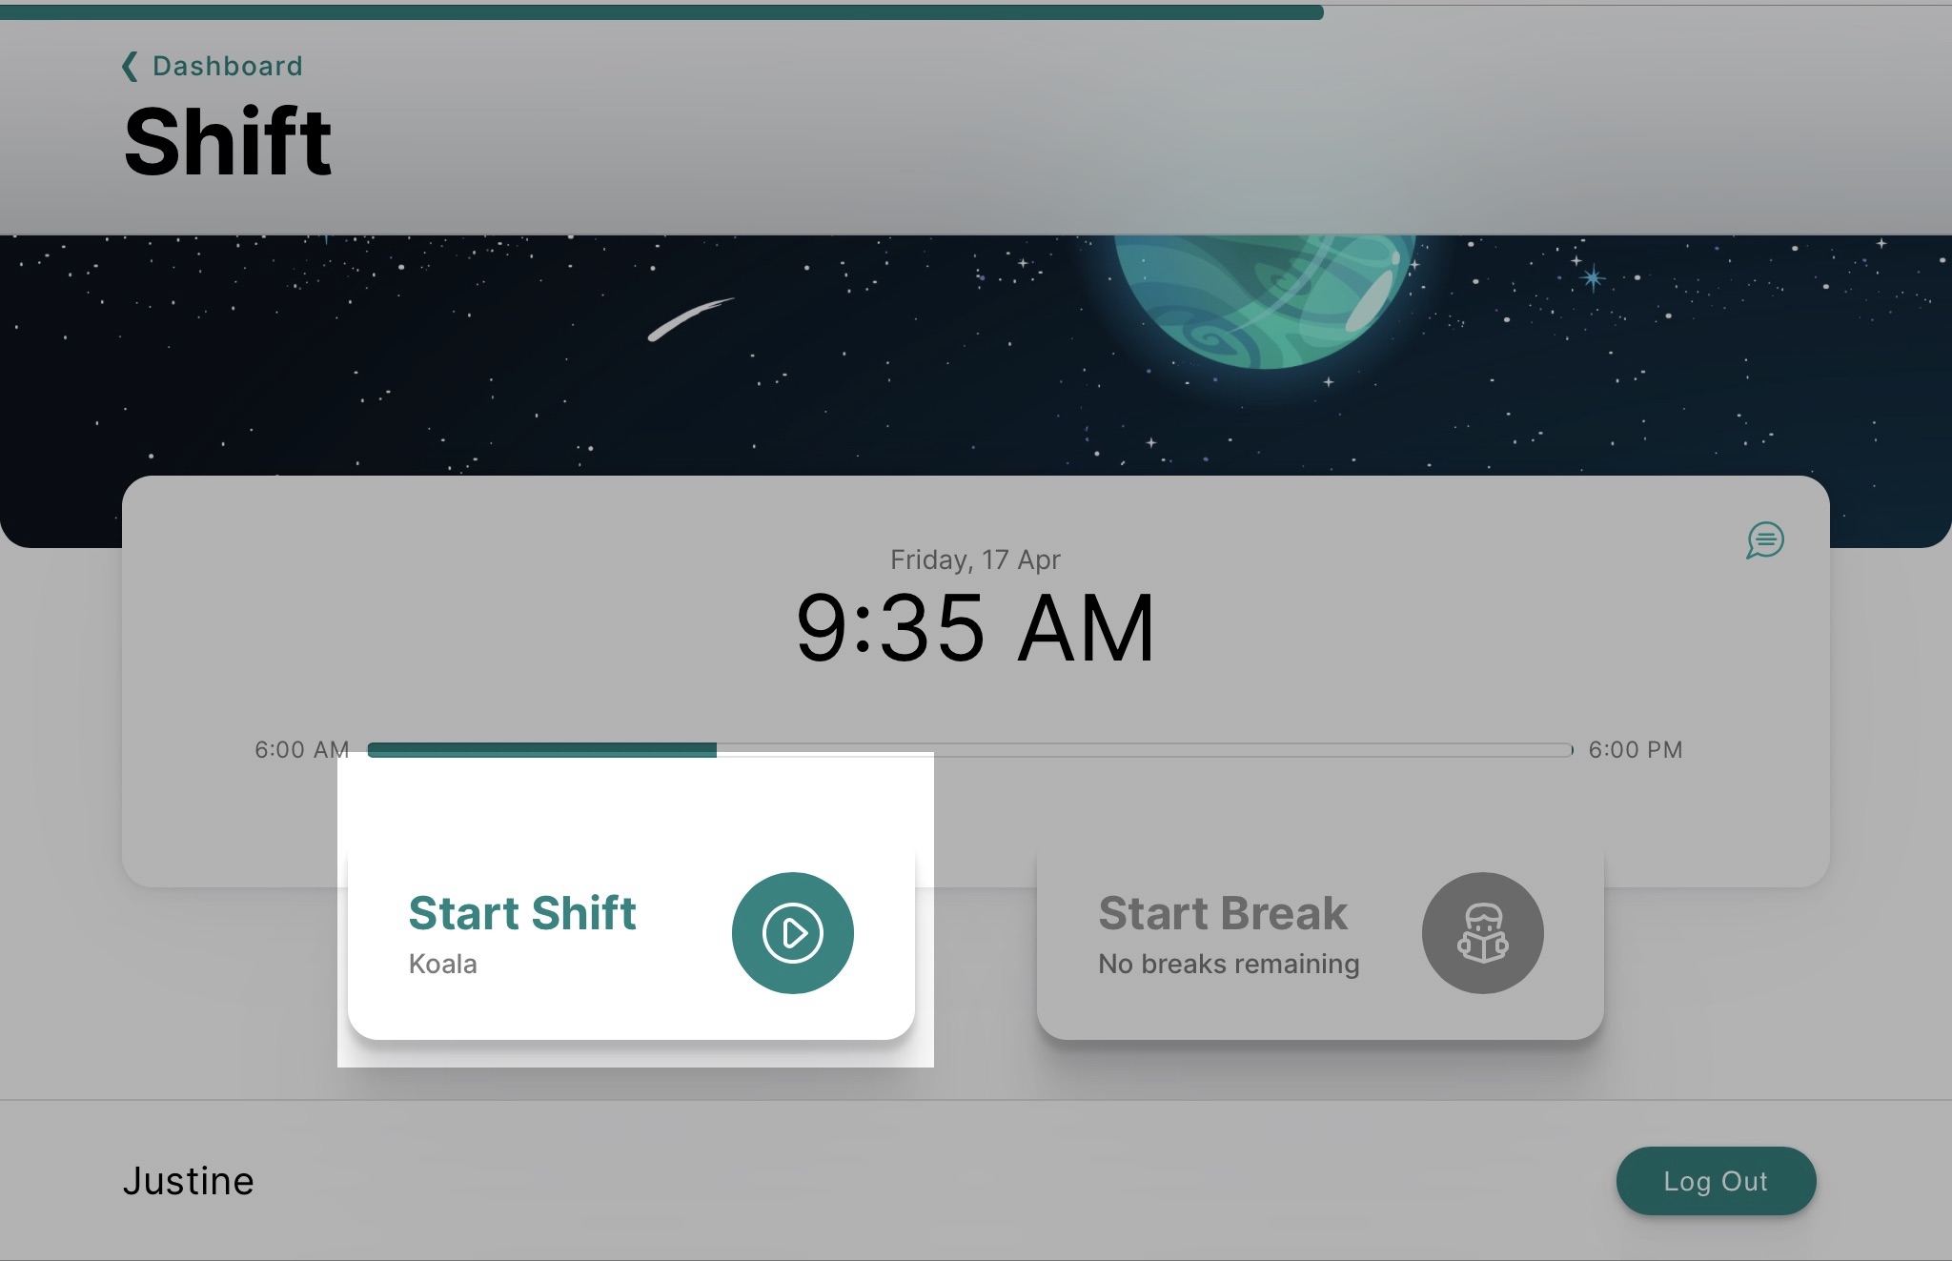Click the 9:35 AM clock display
Image resolution: width=1952 pixels, height=1261 pixels.
pos(976,628)
